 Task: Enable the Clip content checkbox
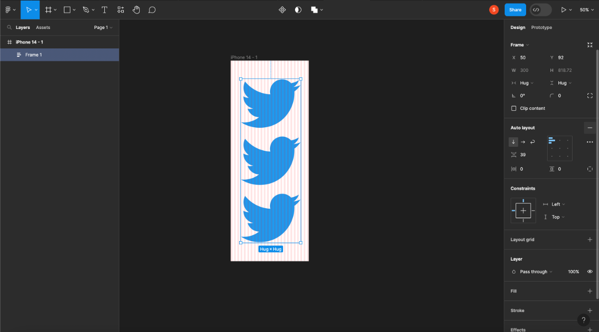[x=514, y=108]
